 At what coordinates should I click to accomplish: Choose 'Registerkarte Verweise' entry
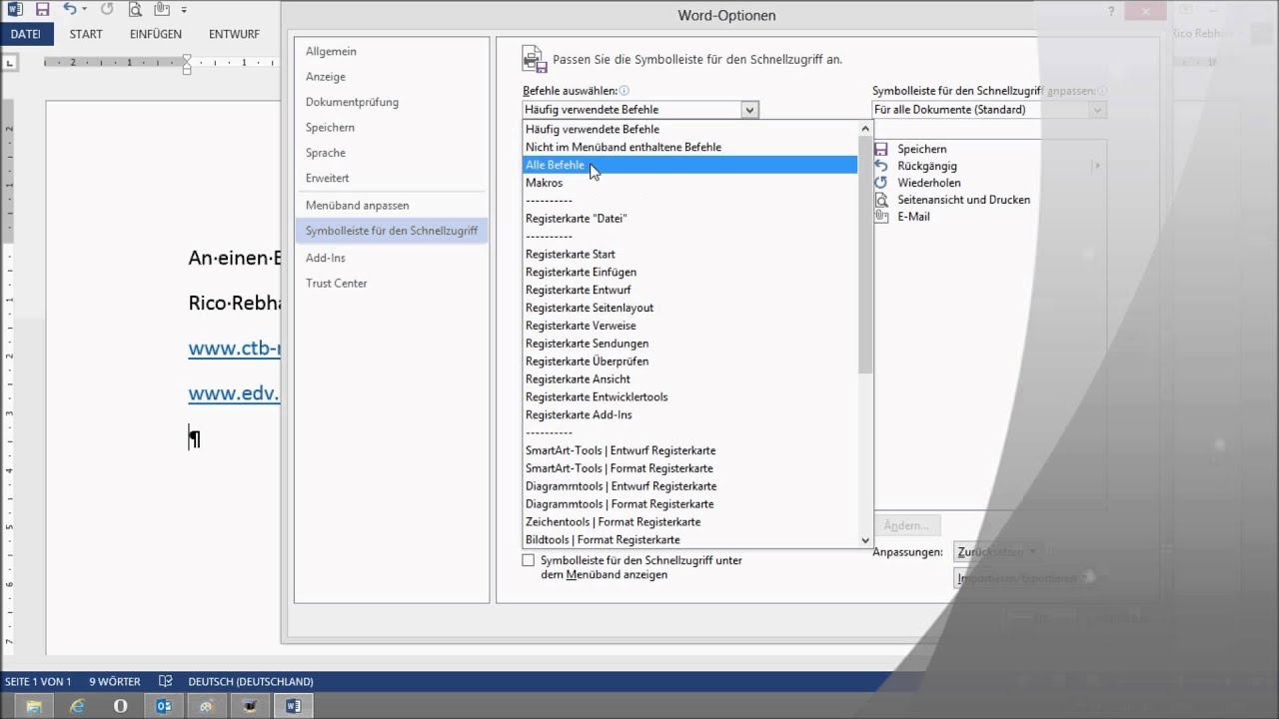click(689, 326)
